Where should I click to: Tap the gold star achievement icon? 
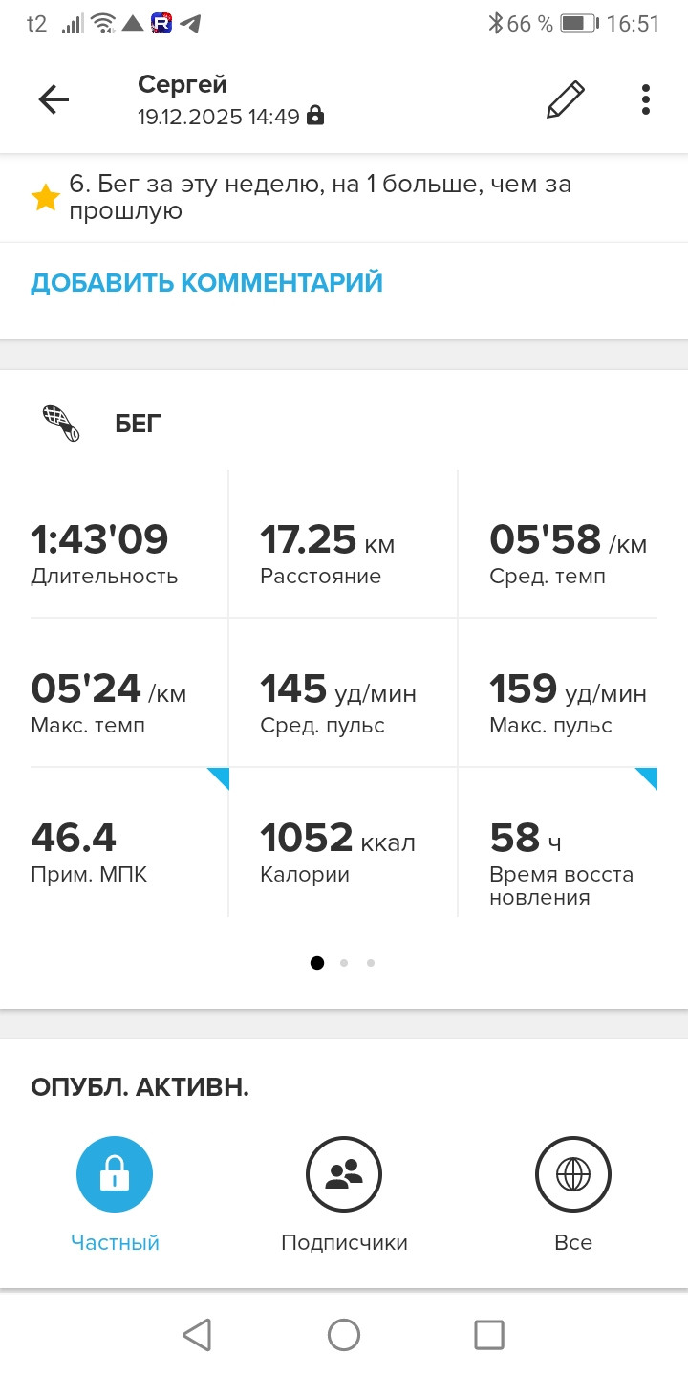click(45, 198)
